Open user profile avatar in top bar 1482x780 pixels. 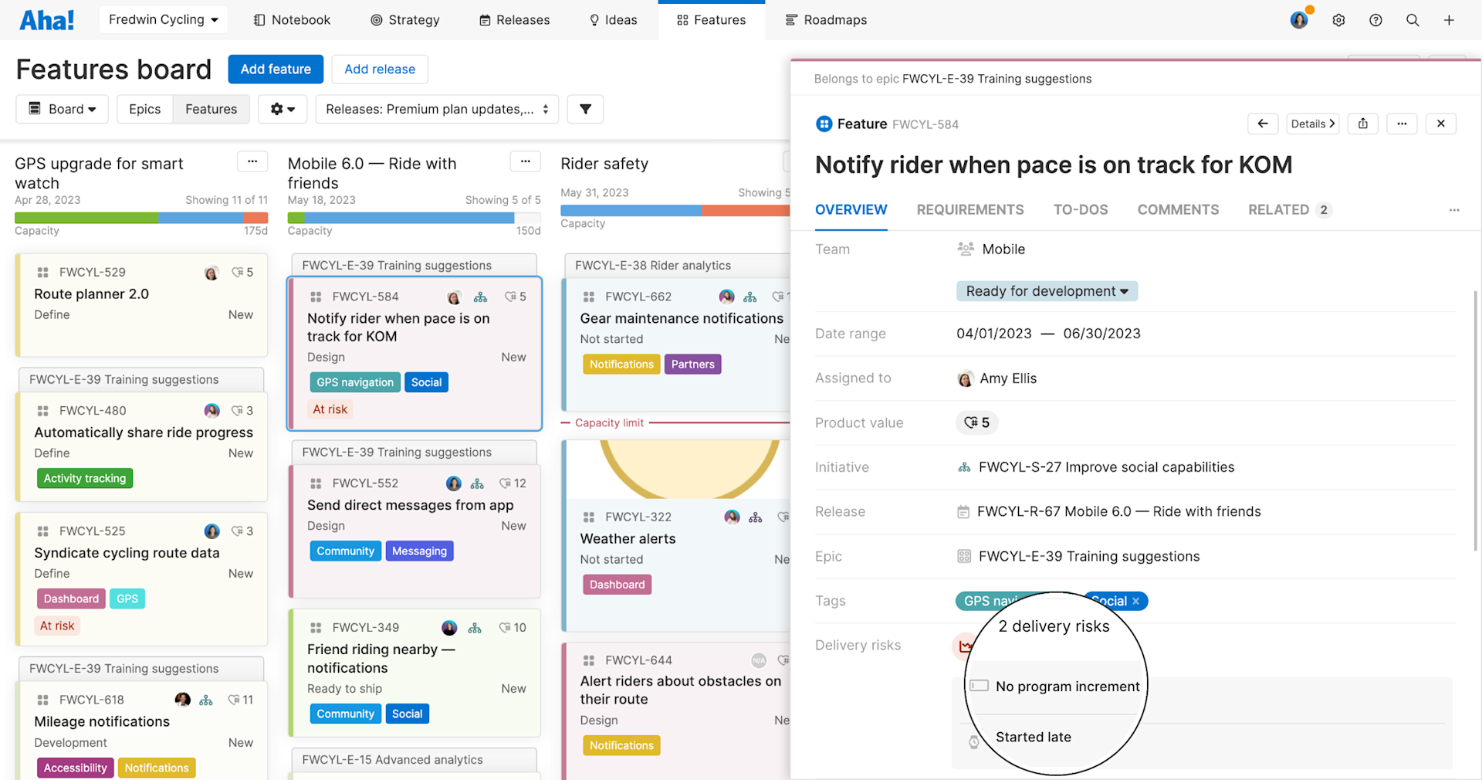pos(1300,19)
